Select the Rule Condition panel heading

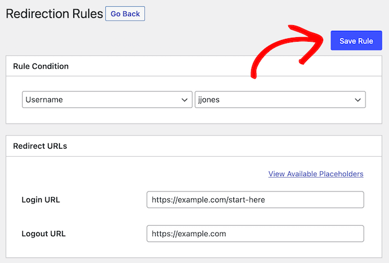[41, 66]
